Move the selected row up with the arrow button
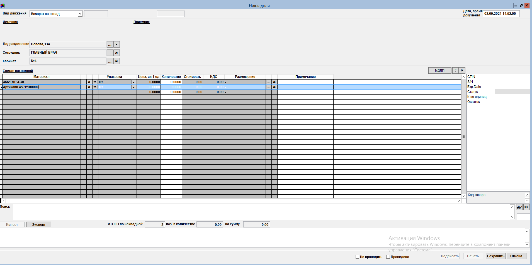This screenshot has width=532, height=265. 455,71
